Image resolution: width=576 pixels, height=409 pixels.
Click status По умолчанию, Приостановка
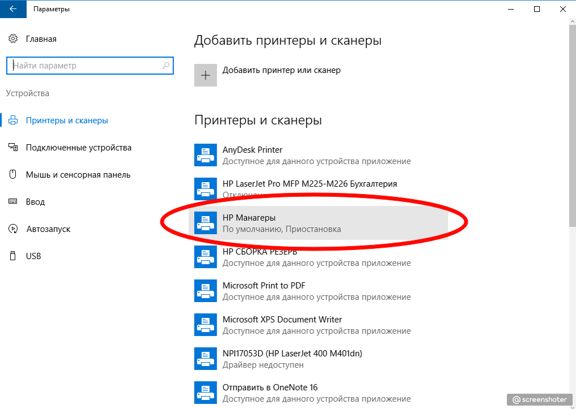coord(281,229)
